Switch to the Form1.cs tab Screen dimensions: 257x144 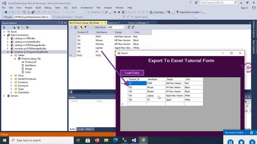coord(112,23)
